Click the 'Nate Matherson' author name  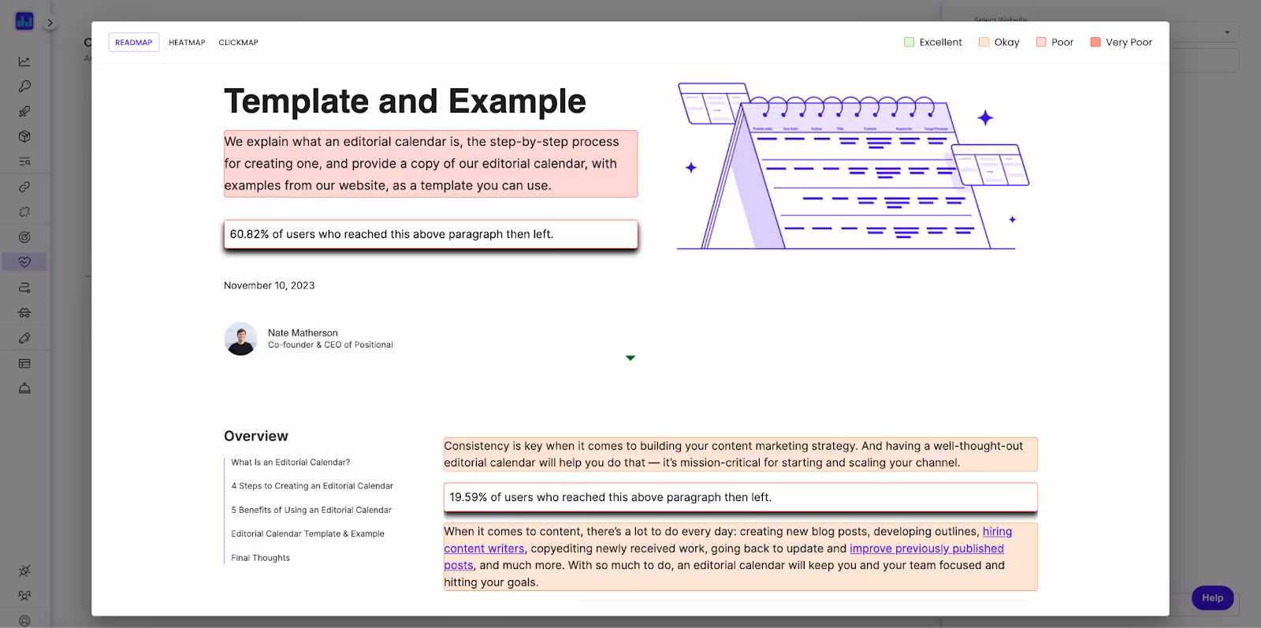pyautogui.click(x=303, y=333)
